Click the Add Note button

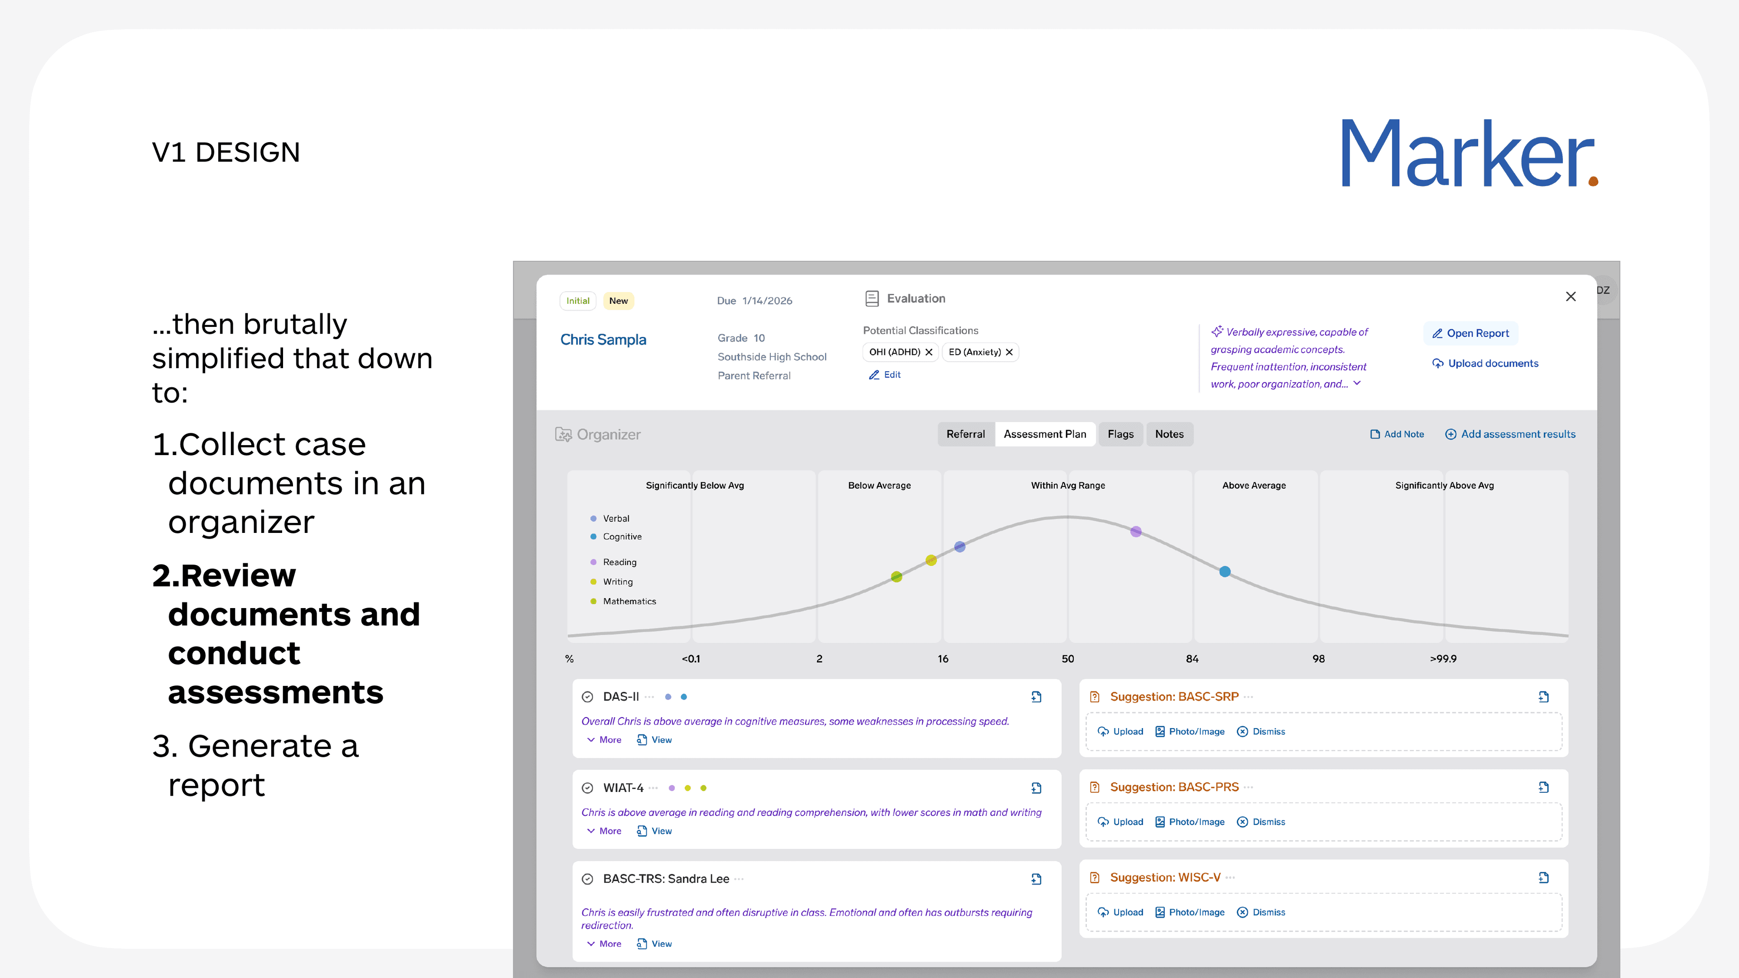click(x=1397, y=434)
